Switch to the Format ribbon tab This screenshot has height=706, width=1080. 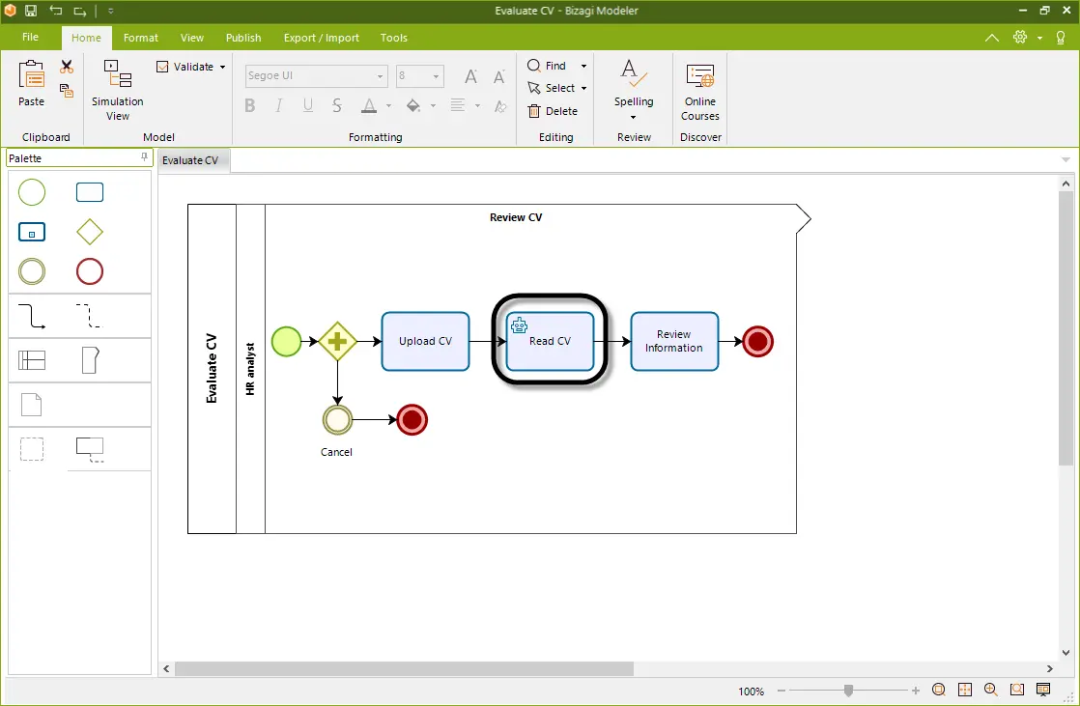click(140, 38)
